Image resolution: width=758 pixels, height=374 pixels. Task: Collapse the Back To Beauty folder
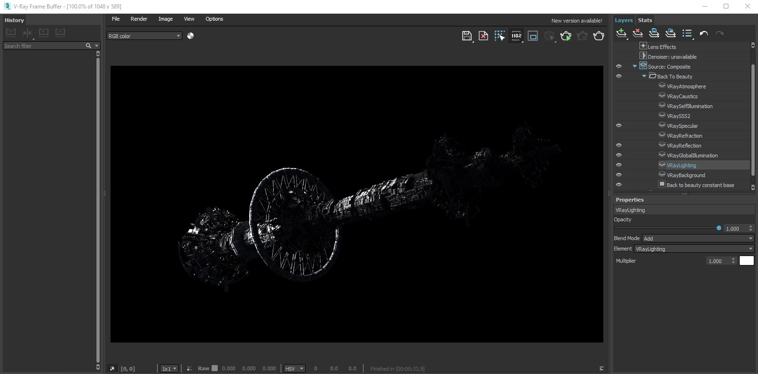tap(644, 77)
